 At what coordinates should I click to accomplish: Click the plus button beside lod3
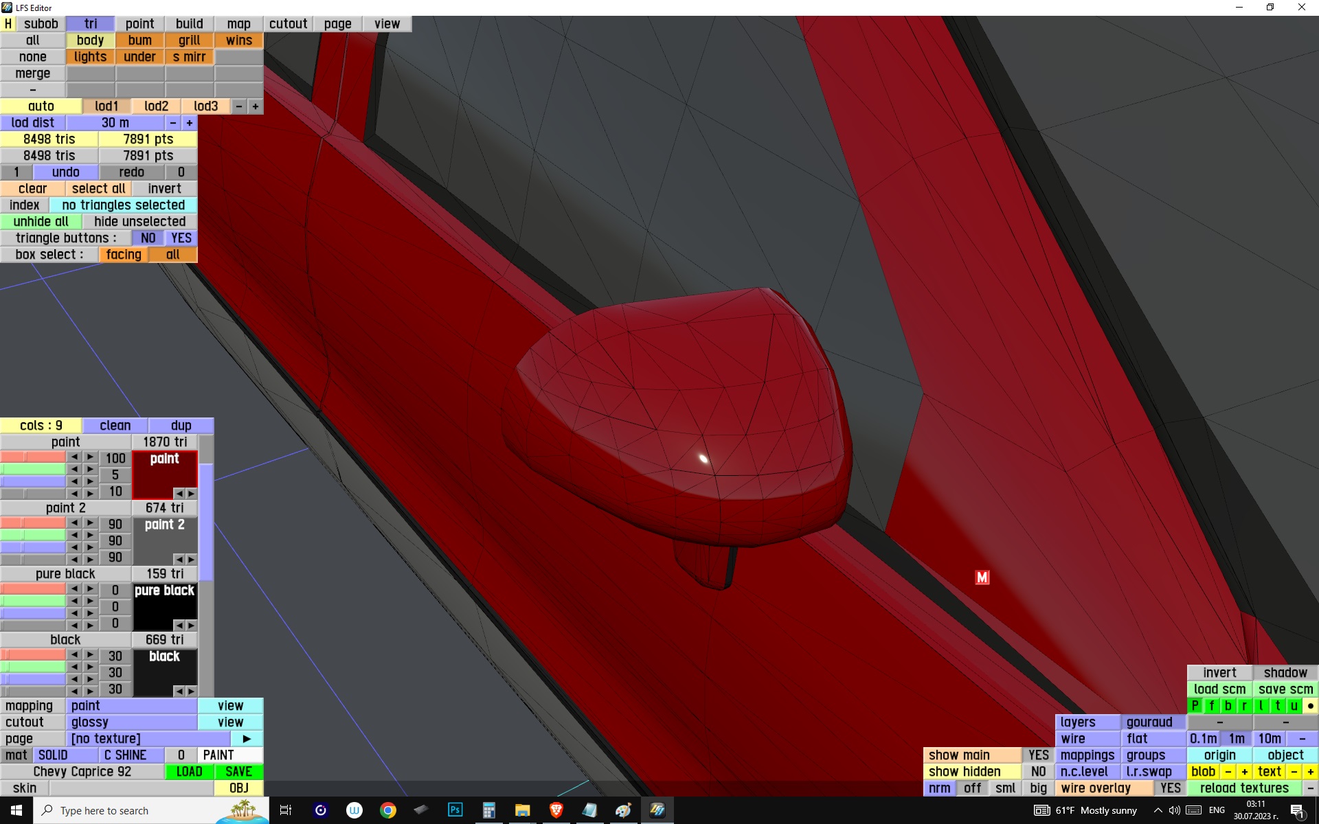pos(256,106)
